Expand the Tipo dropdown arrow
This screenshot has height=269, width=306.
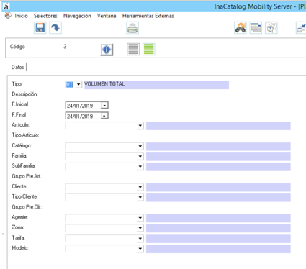point(78,84)
